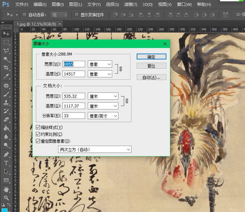The height and width of the screenshot is (212, 245).
Task: Uncheck 重定图像像素 checkbox
Action: click(38, 141)
